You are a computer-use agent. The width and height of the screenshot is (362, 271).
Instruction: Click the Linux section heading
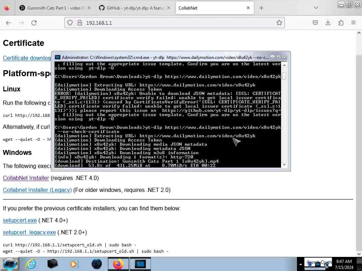coord(12,89)
